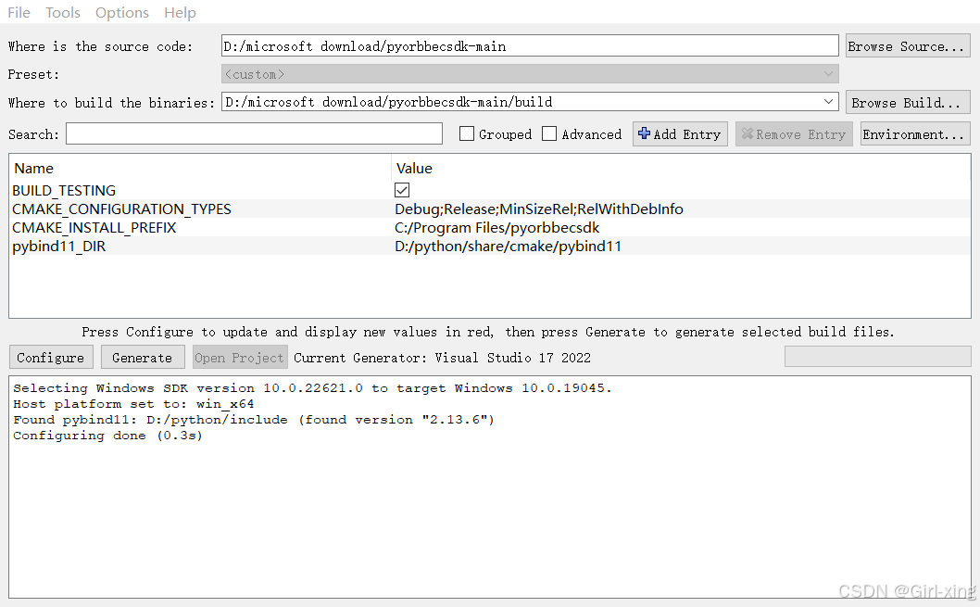Image resolution: width=980 pixels, height=607 pixels.
Task: Open the Tools menu
Action: click(x=62, y=12)
